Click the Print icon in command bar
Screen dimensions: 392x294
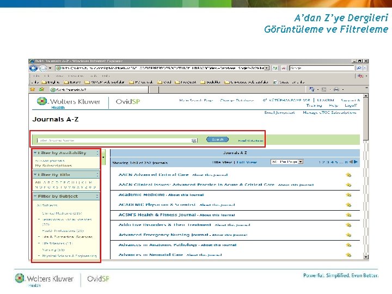coord(336,89)
